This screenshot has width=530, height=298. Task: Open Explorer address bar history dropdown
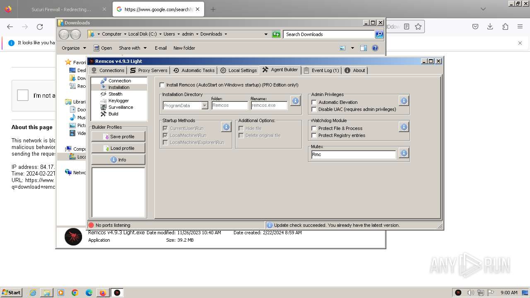coord(266,34)
